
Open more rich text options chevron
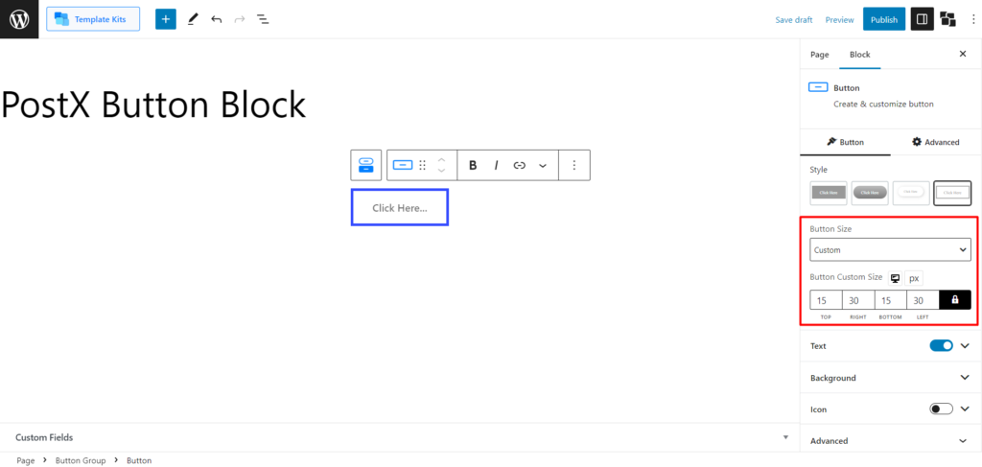543,165
